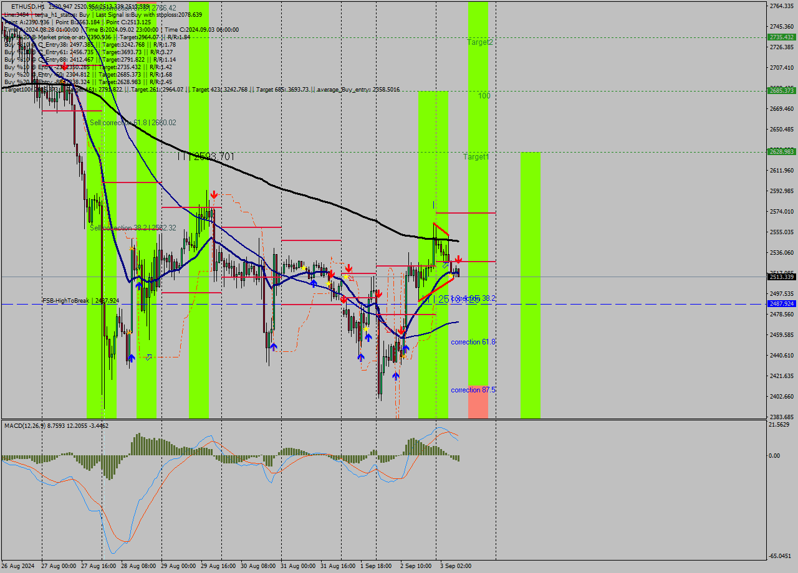Click the black current price tag 2513.339
Image resolution: width=798 pixels, height=573 pixels.
[x=781, y=276]
